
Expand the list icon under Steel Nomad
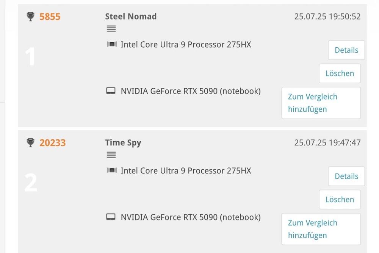click(111, 29)
